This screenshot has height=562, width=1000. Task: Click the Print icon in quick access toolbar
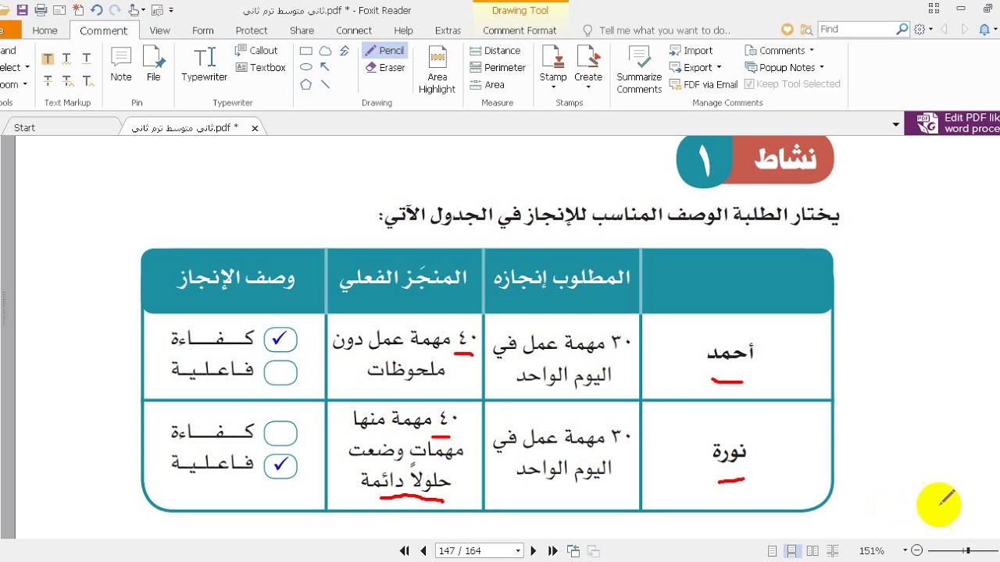coord(41,10)
